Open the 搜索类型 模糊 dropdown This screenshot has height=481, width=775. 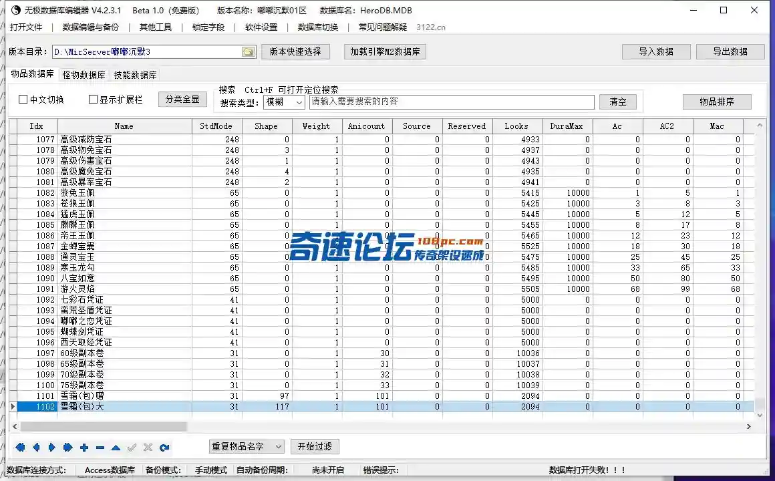click(x=284, y=102)
